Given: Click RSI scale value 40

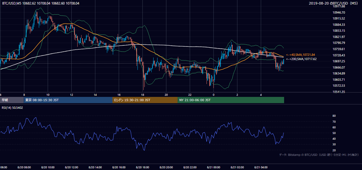Looking at the screenshot, I should click(334, 139).
